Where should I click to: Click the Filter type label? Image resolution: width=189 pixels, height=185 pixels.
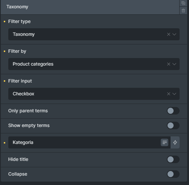[19, 21]
